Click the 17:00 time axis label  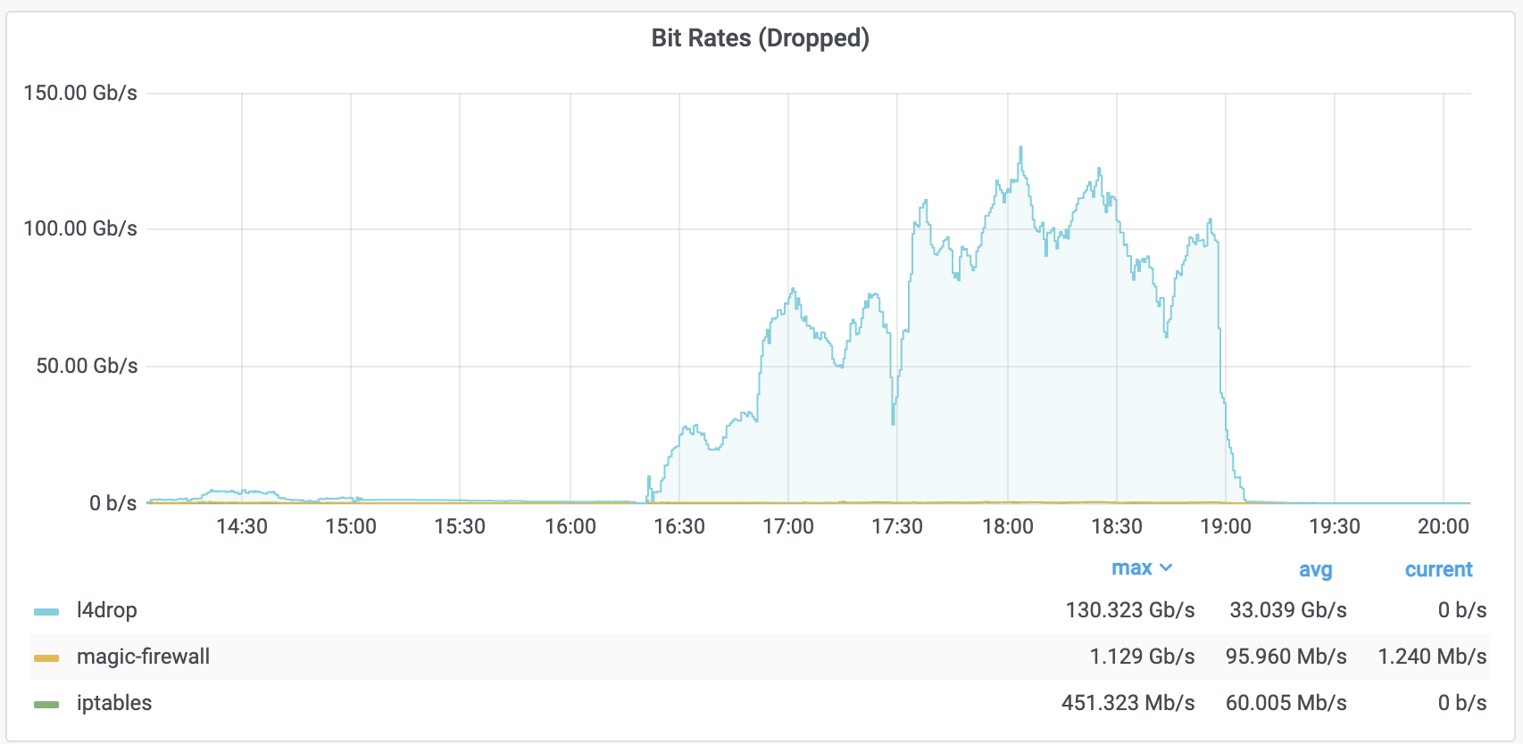coord(788,526)
